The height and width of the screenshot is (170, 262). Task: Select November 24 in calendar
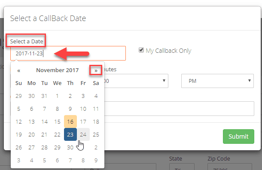(x=83, y=134)
